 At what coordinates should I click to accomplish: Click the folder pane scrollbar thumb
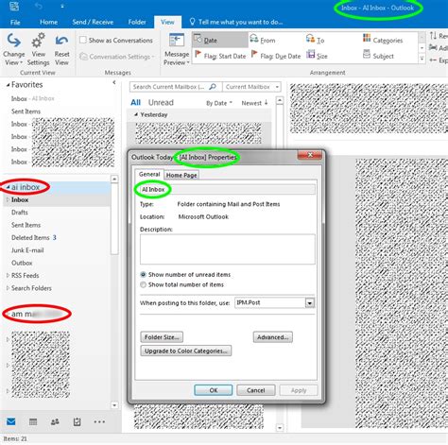click(x=114, y=219)
